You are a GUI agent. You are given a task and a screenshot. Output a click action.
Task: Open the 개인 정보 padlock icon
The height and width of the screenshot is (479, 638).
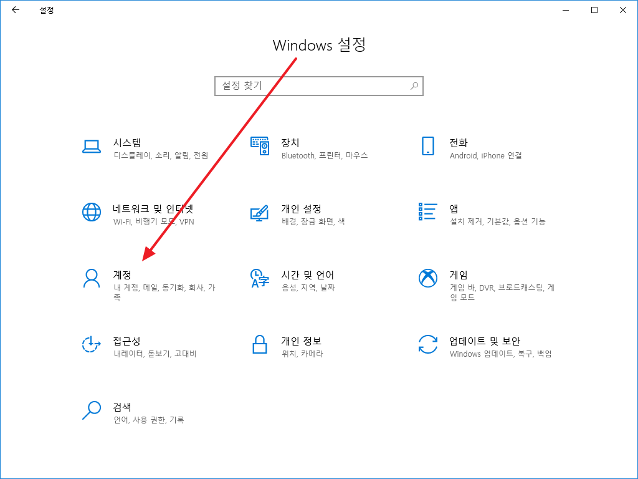click(260, 344)
